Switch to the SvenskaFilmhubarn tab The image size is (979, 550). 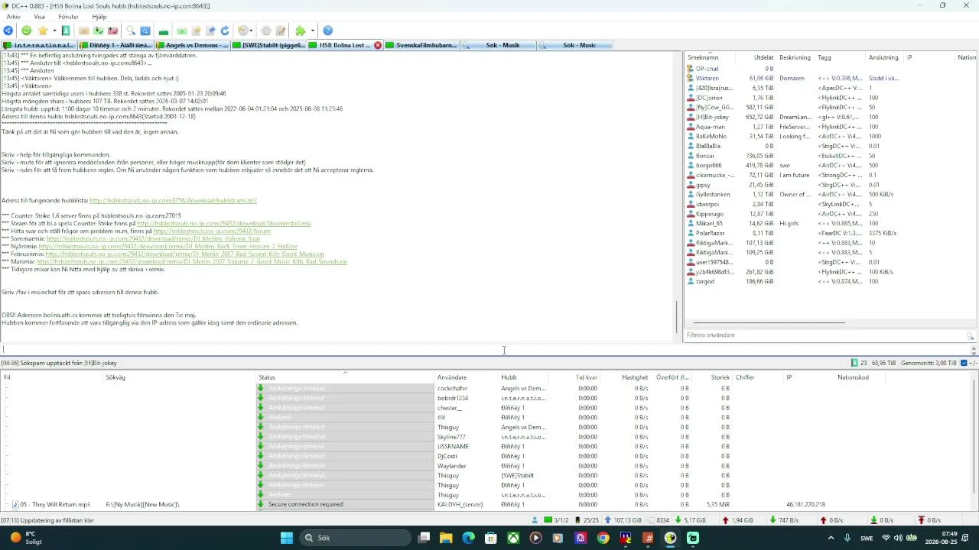coord(422,45)
